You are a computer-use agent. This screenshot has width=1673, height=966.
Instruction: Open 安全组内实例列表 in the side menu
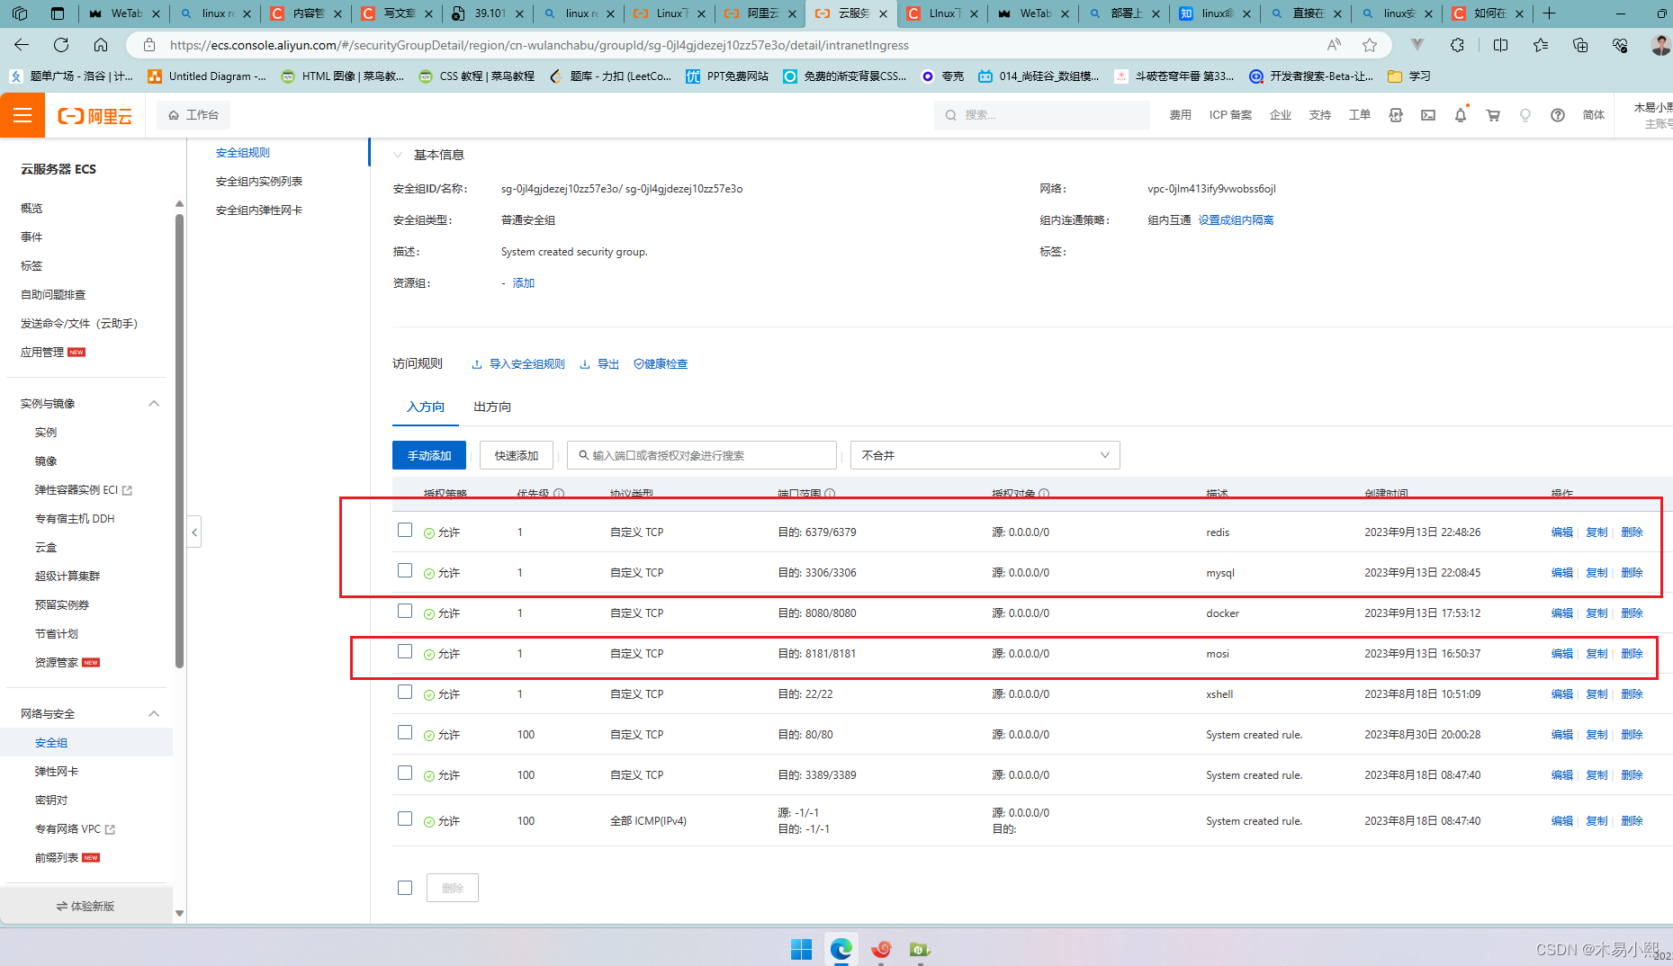point(259,182)
